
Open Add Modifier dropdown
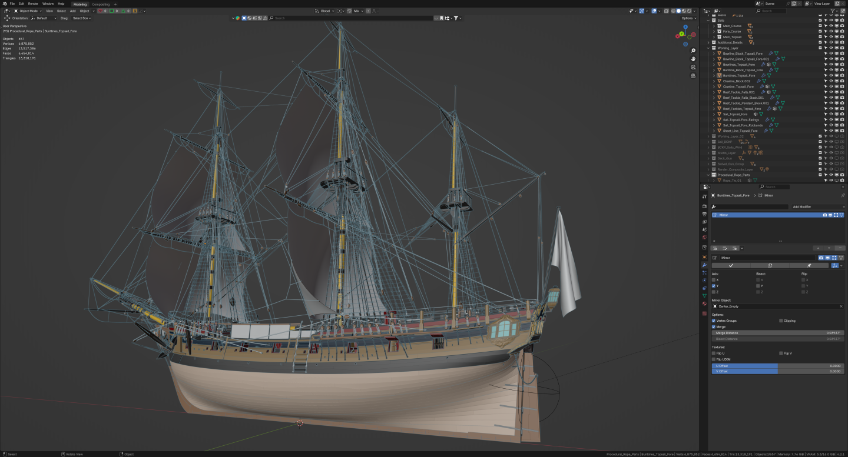(x=819, y=207)
